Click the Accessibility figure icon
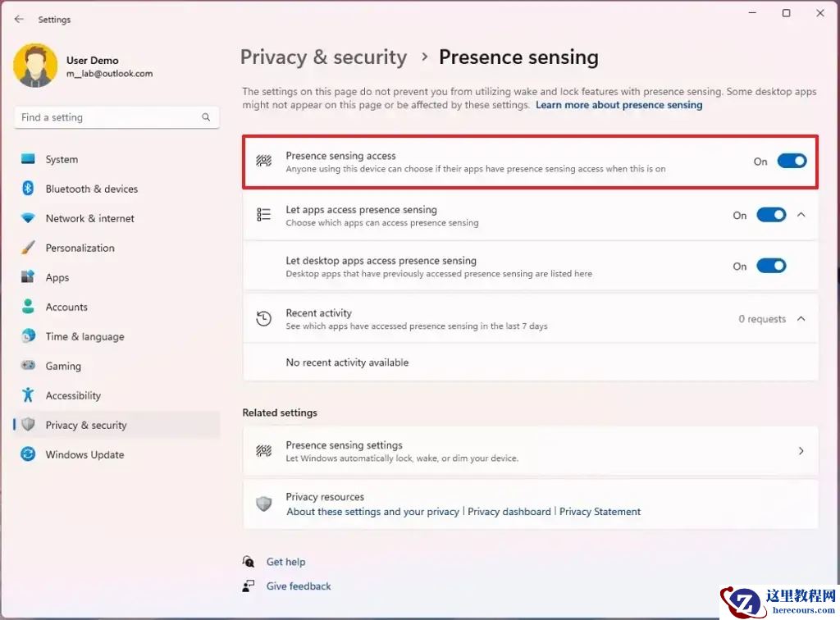The width and height of the screenshot is (840, 620). [x=28, y=395]
